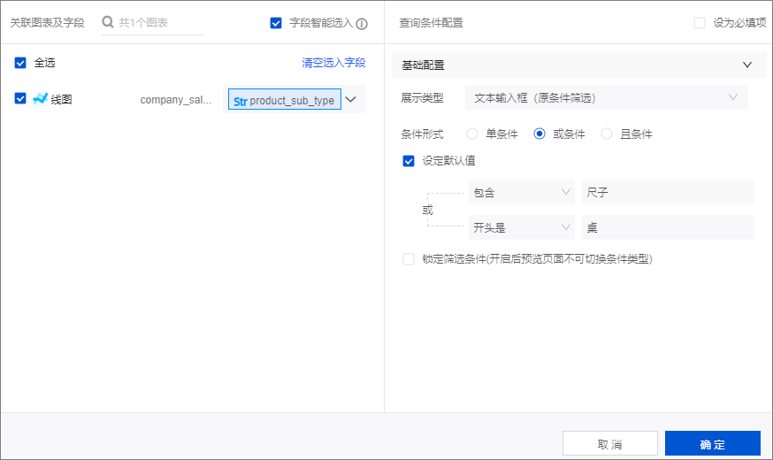
Task: Click the 线图 chart name
Action: click(61, 100)
